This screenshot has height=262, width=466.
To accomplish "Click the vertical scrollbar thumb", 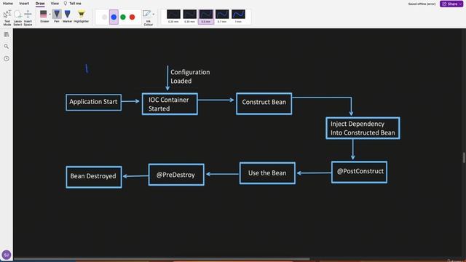I will pyautogui.click(x=464, y=157).
